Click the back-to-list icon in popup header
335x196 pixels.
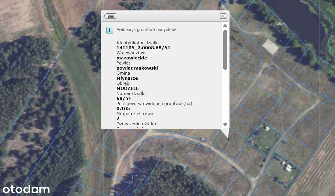coord(110,16)
